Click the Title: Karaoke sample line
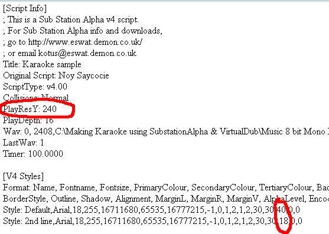The image size is (329, 234). coord(42,64)
